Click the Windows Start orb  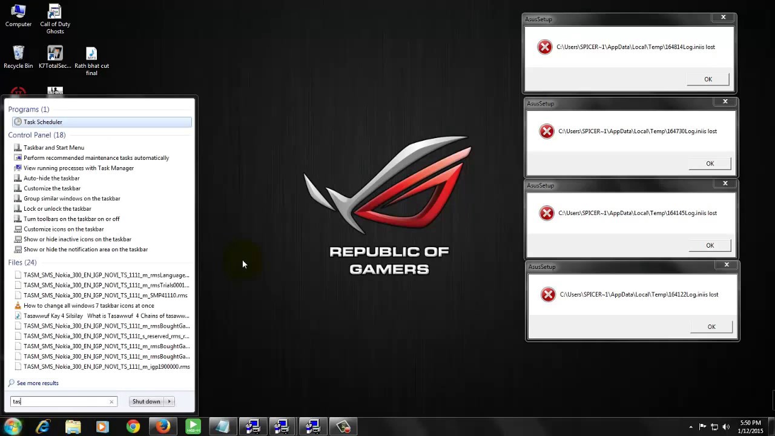(x=13, y=427)
